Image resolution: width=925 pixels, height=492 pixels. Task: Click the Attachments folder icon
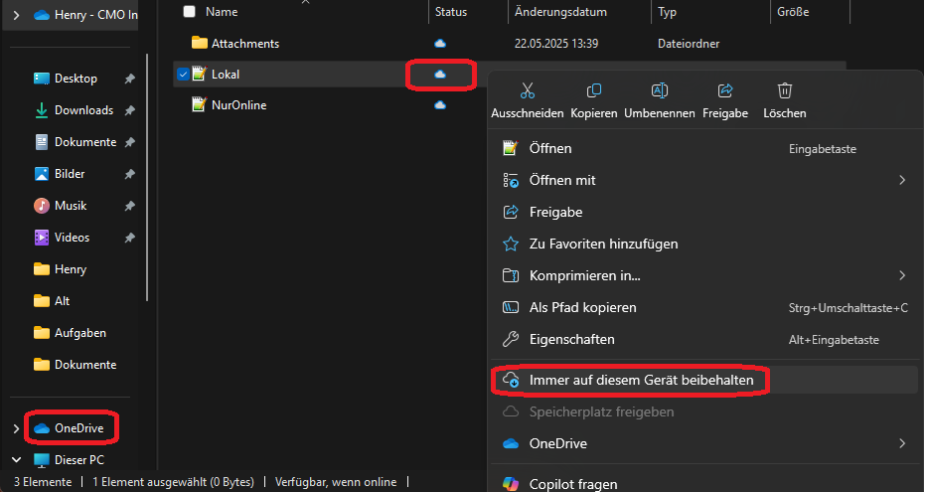[x=200, y=43]
